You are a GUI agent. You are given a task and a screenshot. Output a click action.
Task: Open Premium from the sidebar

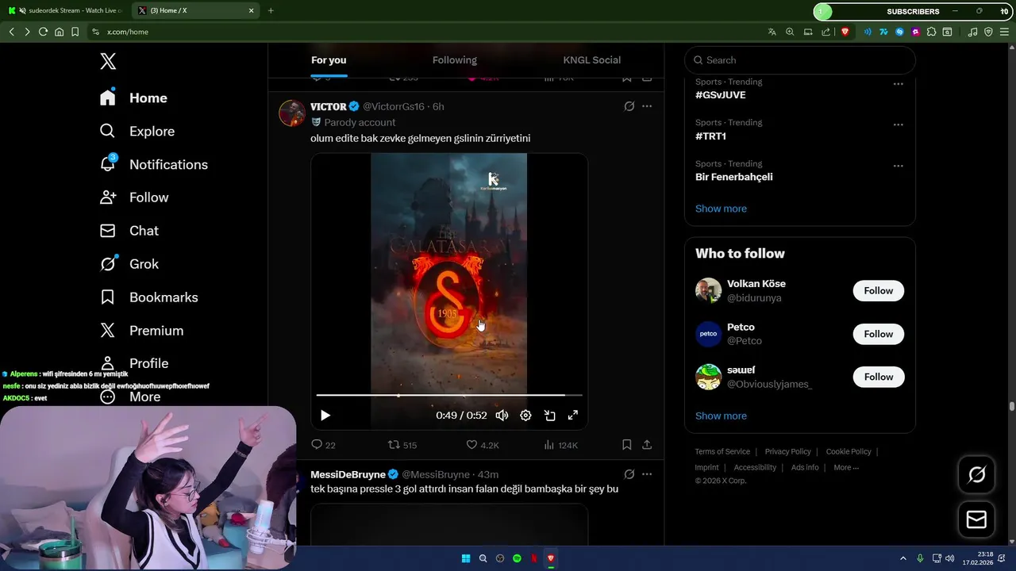click(x=141, y=331)
